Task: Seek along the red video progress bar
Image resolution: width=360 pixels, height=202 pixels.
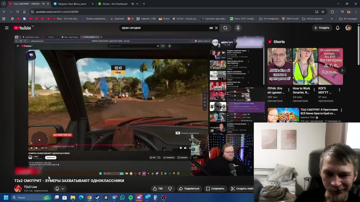Action: coord(81,145)
